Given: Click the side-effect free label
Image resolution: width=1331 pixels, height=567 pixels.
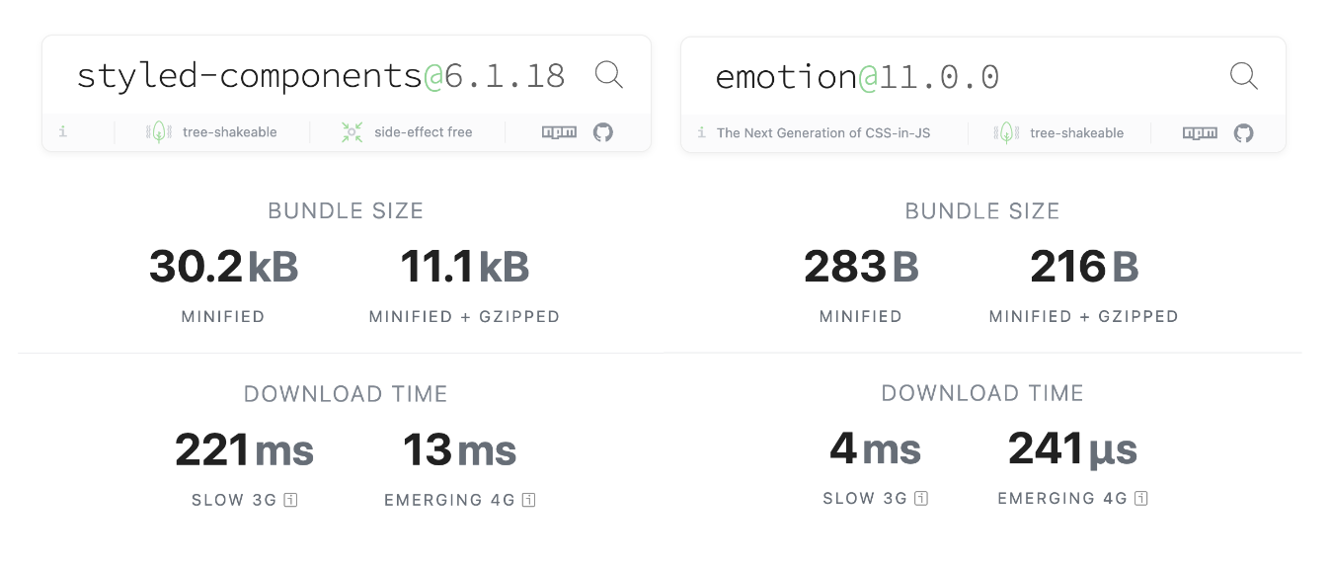Looking at the screenshot, I should [x=424, y=131].
